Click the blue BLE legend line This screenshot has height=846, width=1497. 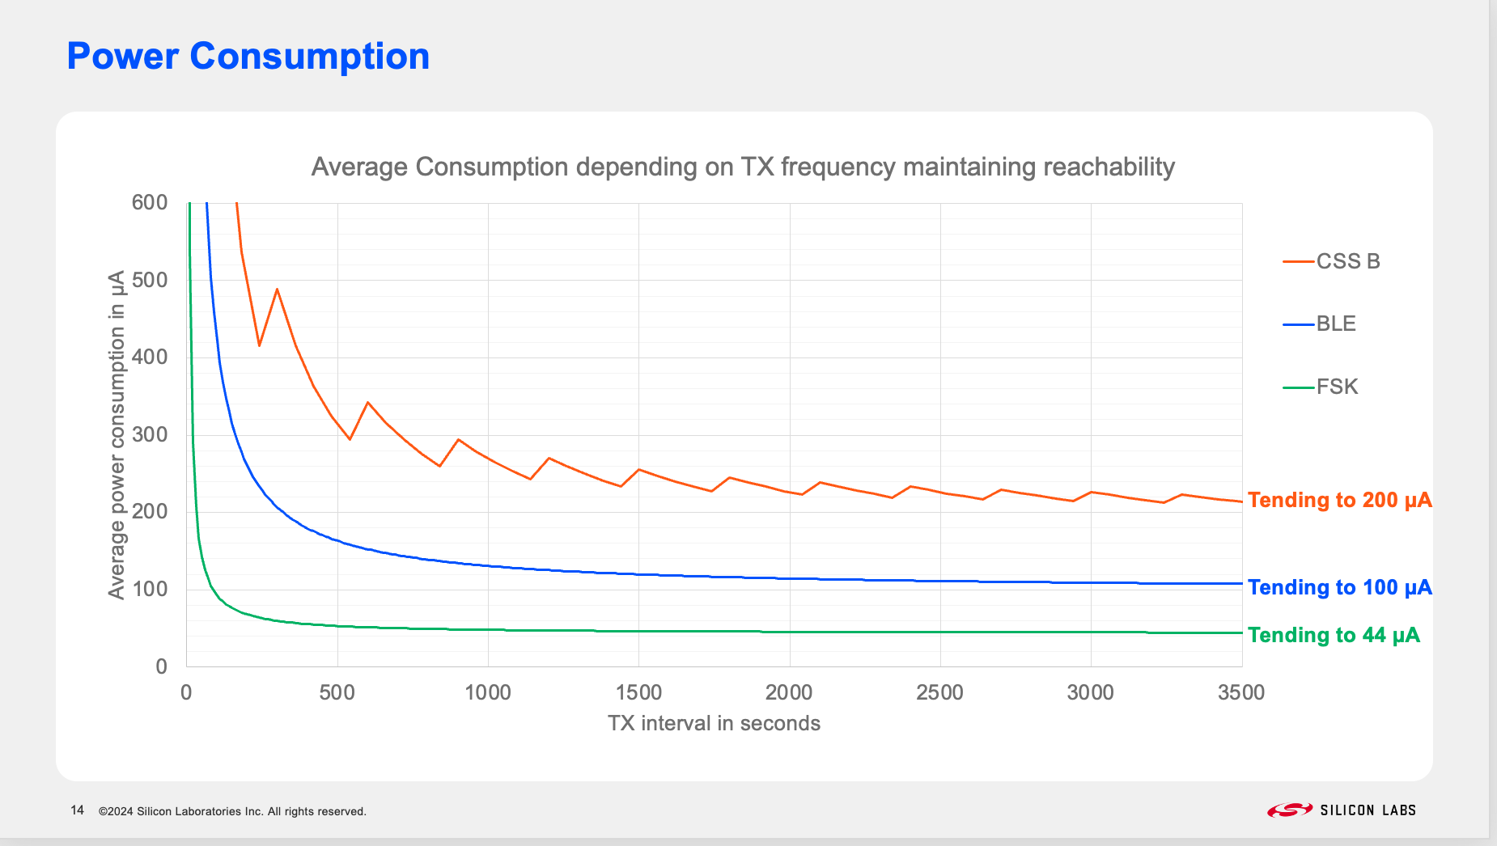[x=1298, y=324]
